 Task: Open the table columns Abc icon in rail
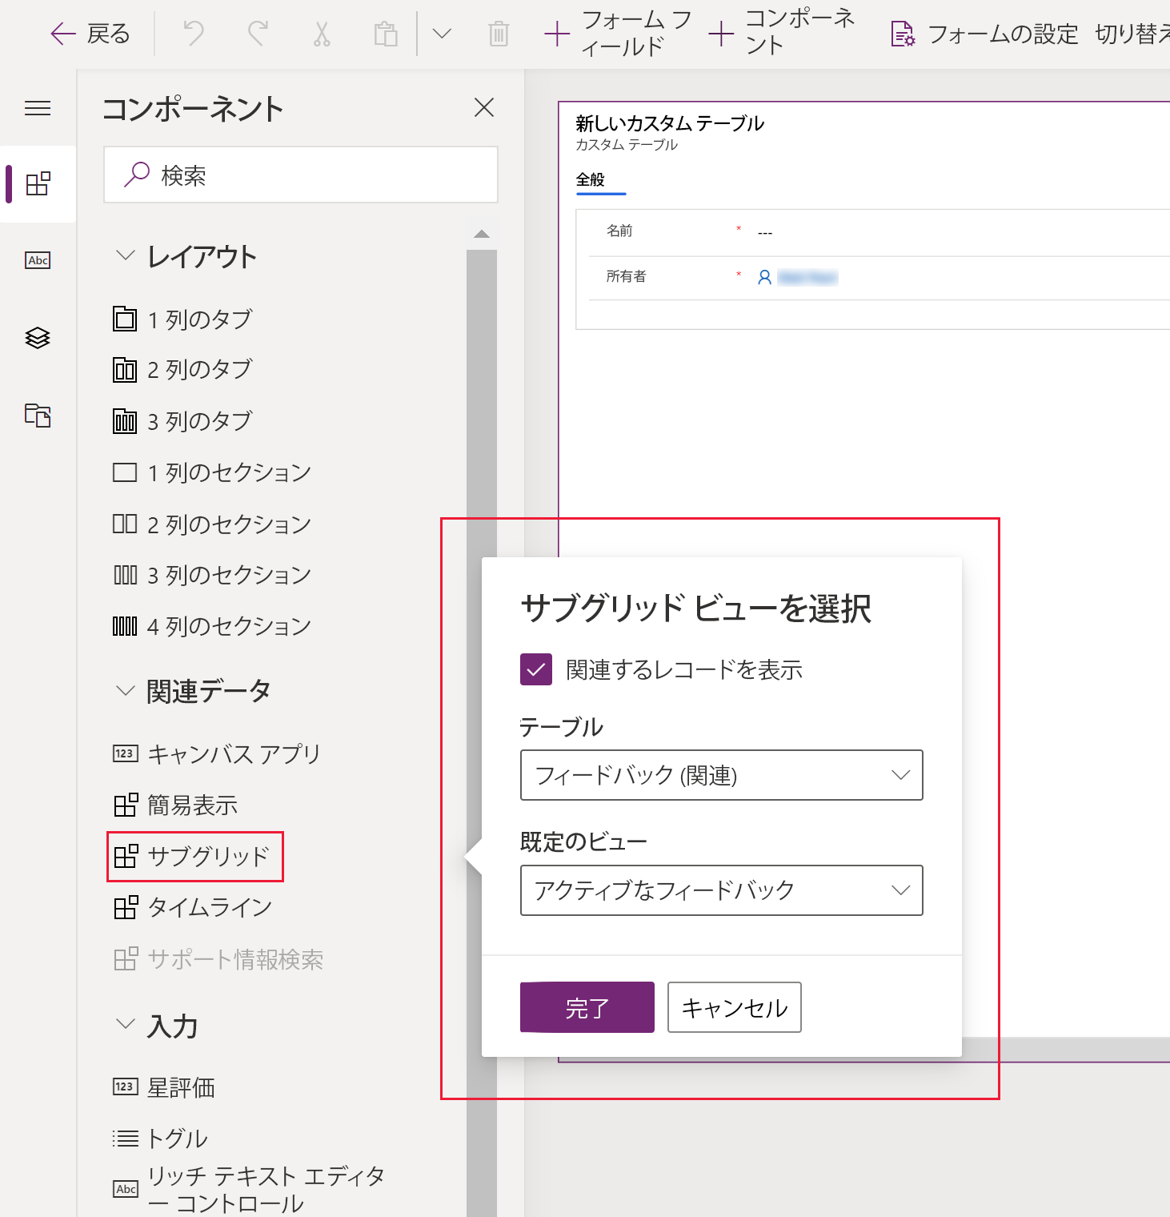38,260
